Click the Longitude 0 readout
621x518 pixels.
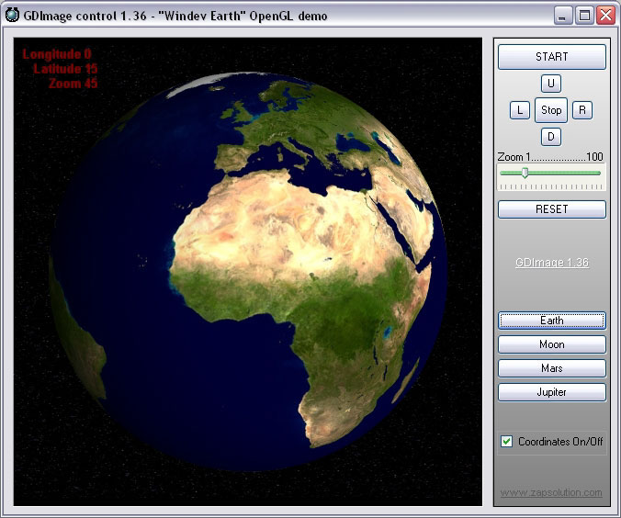pyautogui.click(x=57, y=54)
